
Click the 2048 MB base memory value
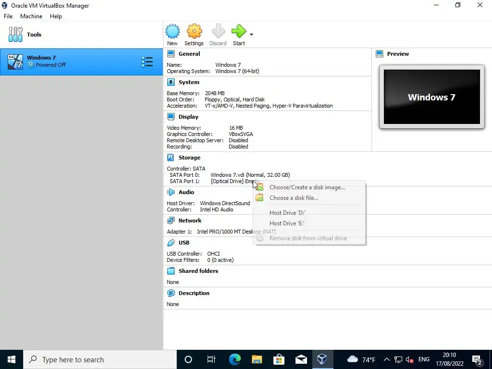point(215,93)
